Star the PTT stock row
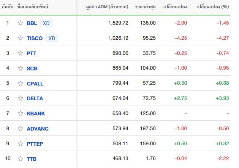Viewport: 239px width, 168px height. pyautogui.click(x=21, y=53)
